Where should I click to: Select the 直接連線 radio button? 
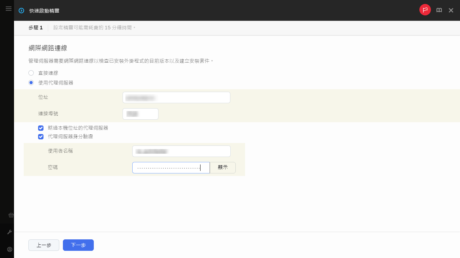coord(31,73)
